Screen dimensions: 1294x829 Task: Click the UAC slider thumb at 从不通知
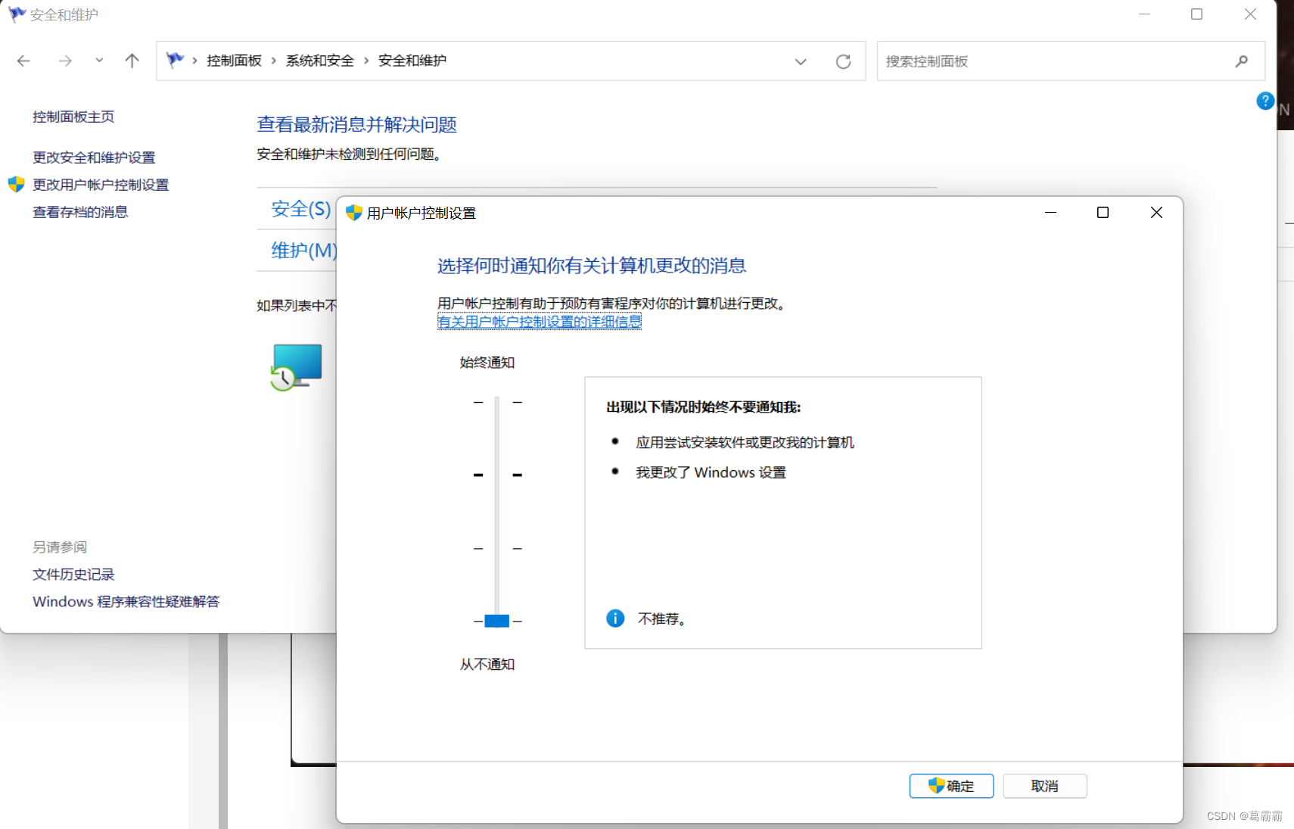point(497,621)
